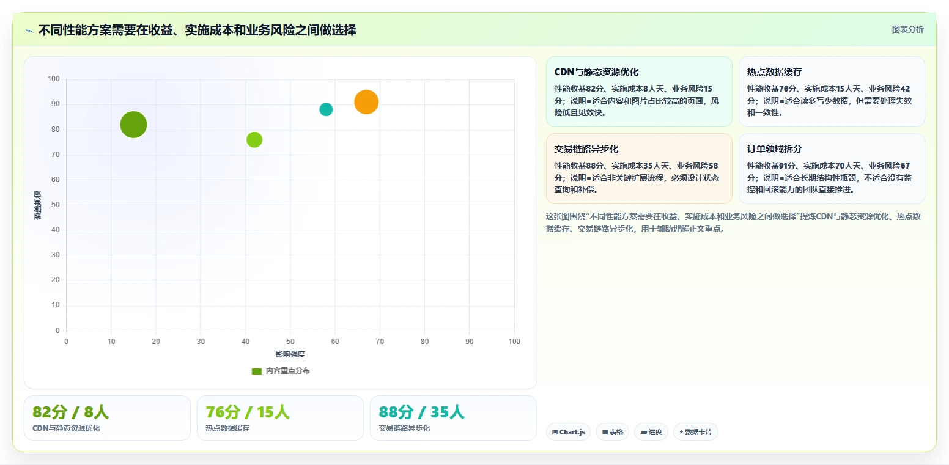Click the description text of 订单领域拆分 card
The width and height of the screenshot is (949, 465).
coord(831,178)
